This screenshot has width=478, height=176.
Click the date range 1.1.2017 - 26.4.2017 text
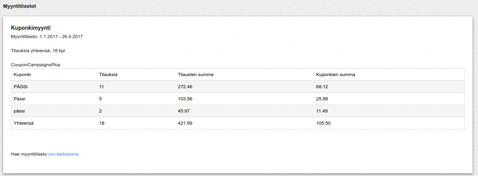click(x=61, y=36)
